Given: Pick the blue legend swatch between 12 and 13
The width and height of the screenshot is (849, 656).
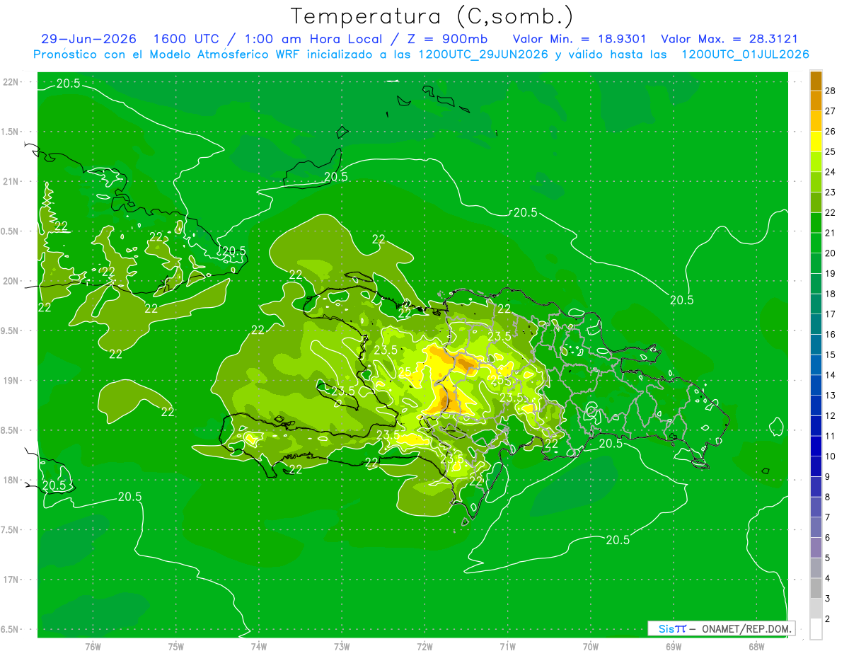Looking at the screenshot, I should pos(816,405).
